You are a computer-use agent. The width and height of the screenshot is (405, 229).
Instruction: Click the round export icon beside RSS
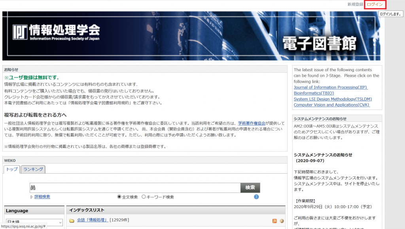click(282, 221)
